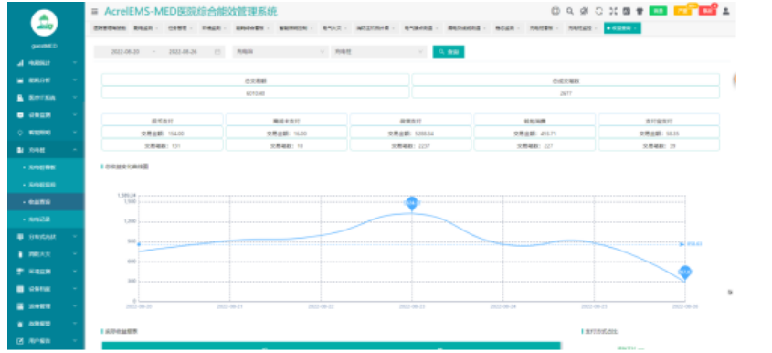772x353 pixels.
Task: Click the building icon of third sidebar menu
Action: (20, 98)
